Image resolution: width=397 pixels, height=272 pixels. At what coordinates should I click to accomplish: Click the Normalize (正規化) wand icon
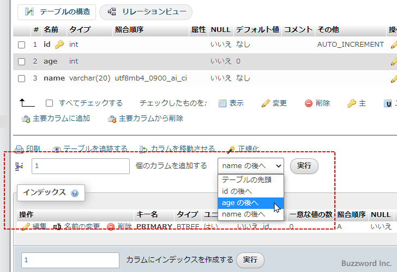pos(231,149)
